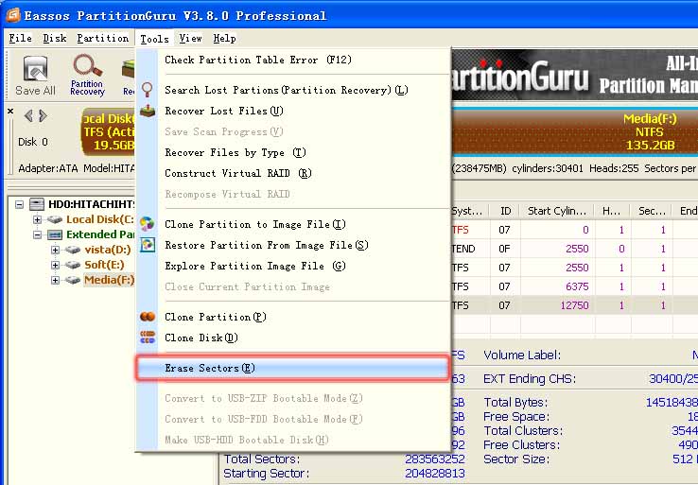Select the Local Disk 19.5GB partition block

(108, 132)
